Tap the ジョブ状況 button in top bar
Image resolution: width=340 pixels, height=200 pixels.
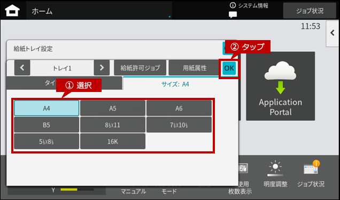[310, 11]
